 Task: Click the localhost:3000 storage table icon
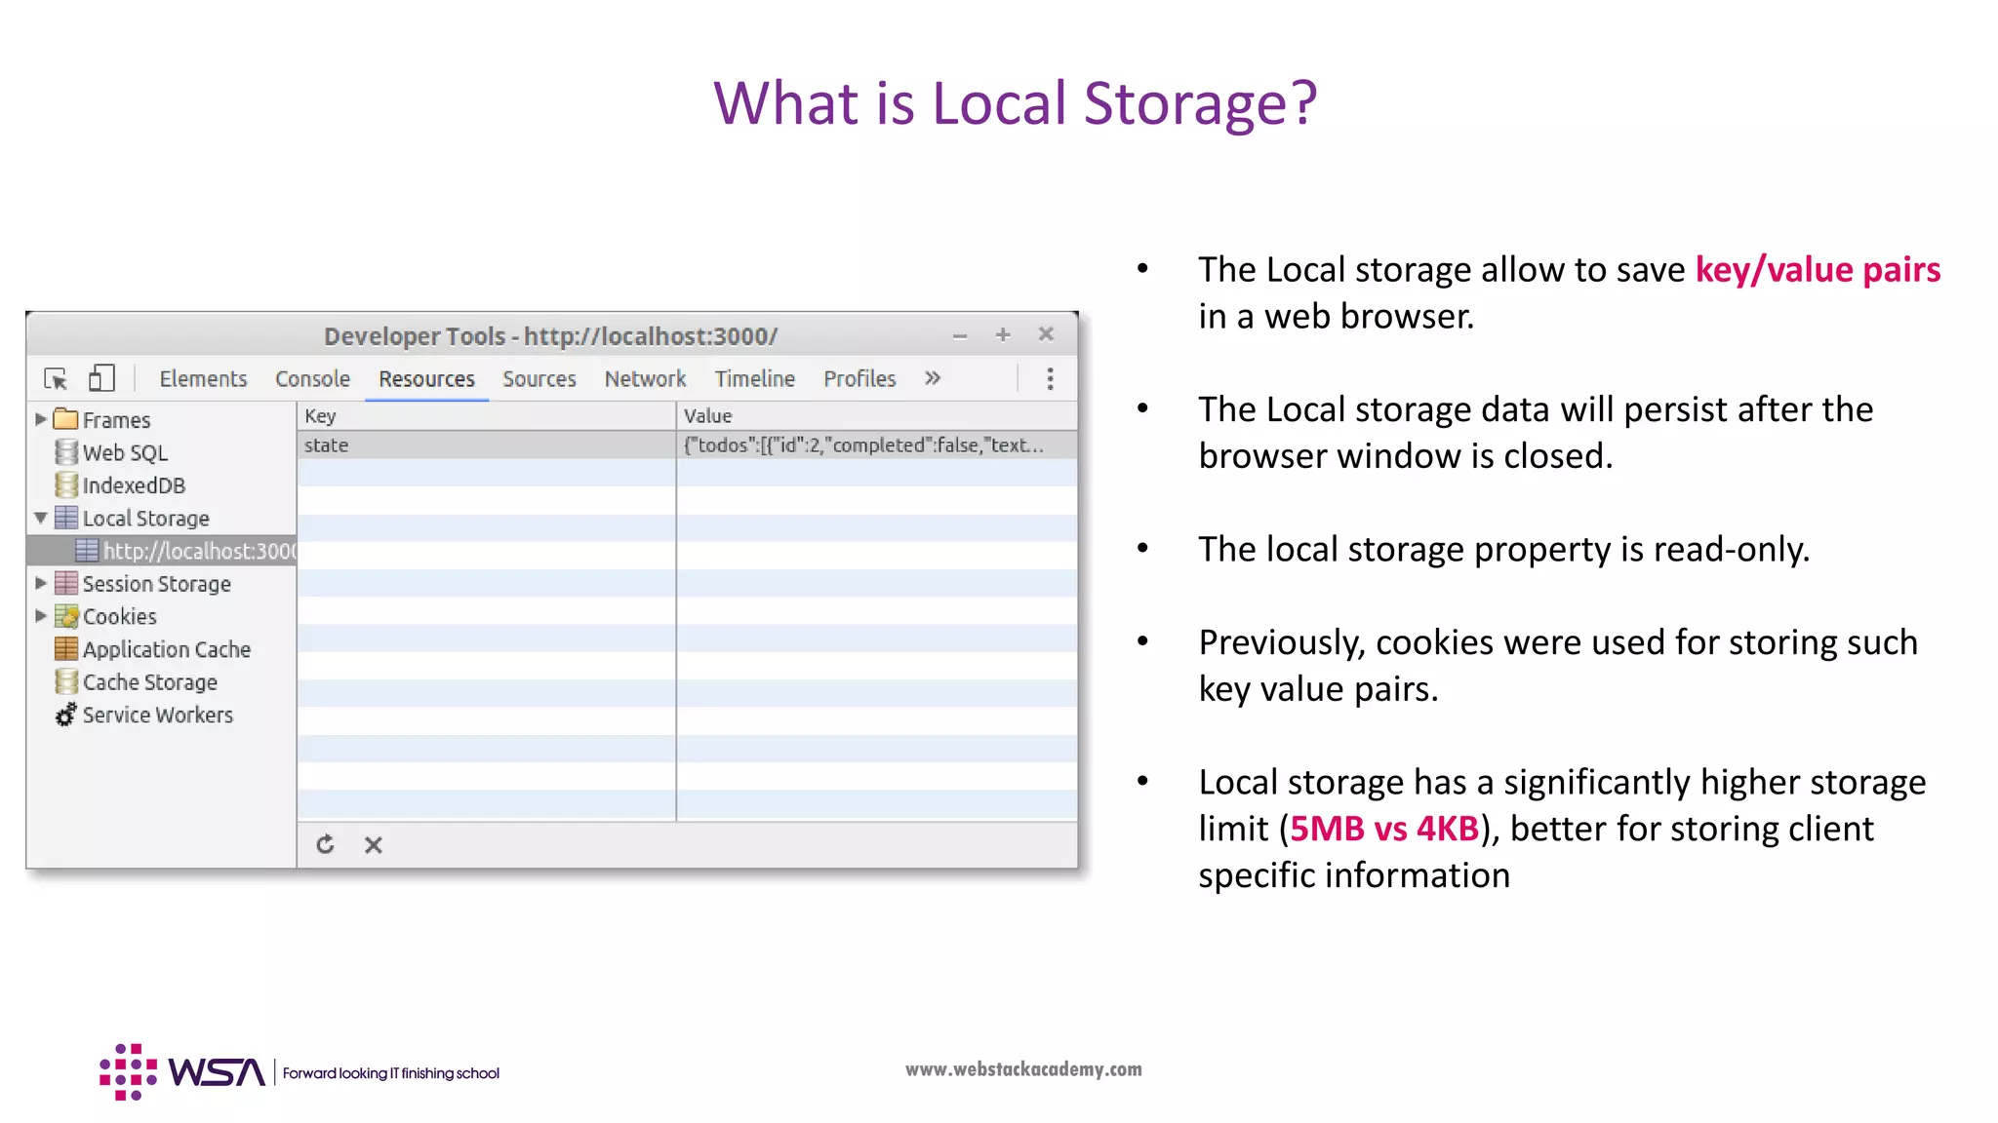87,551
